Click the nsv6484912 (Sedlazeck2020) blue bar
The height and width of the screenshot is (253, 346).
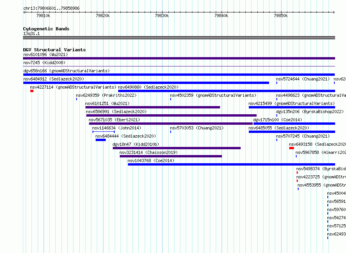tap(146, 83)
